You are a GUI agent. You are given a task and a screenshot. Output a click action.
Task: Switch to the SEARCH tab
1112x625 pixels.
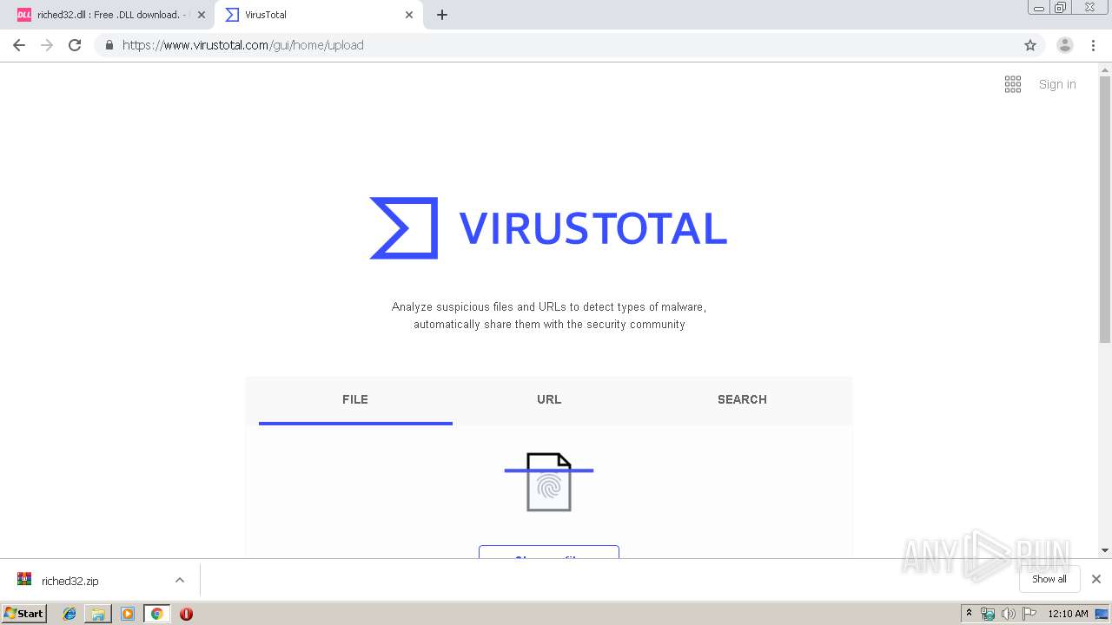[742, 399]
